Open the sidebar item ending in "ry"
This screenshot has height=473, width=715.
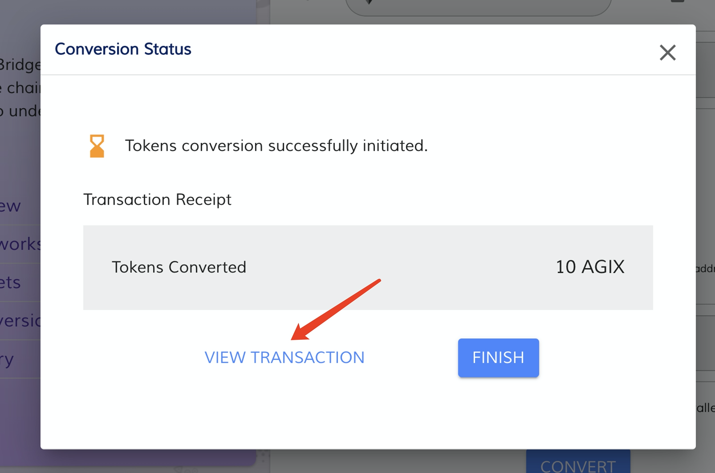pyautogui.click(x=8, y=359)
